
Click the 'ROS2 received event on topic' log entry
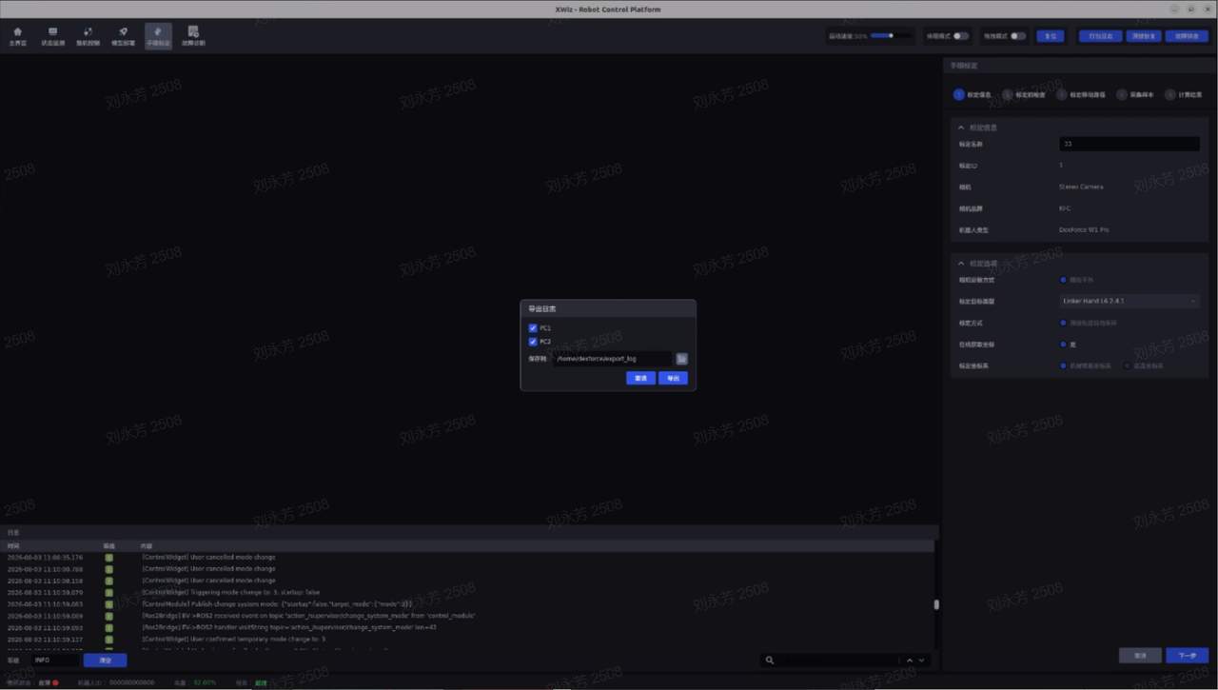(x=308, y=616)
